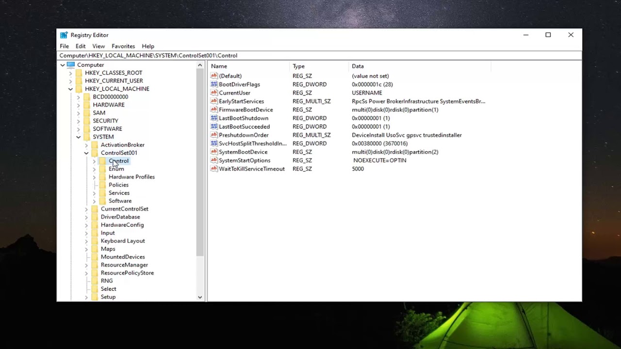621x349 pixels.
Task: Open the View menu
Action: point(98,46)
